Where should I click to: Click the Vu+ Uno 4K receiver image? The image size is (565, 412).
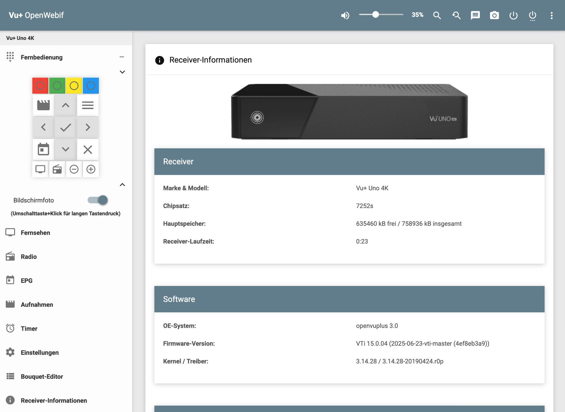click(349, 112)
